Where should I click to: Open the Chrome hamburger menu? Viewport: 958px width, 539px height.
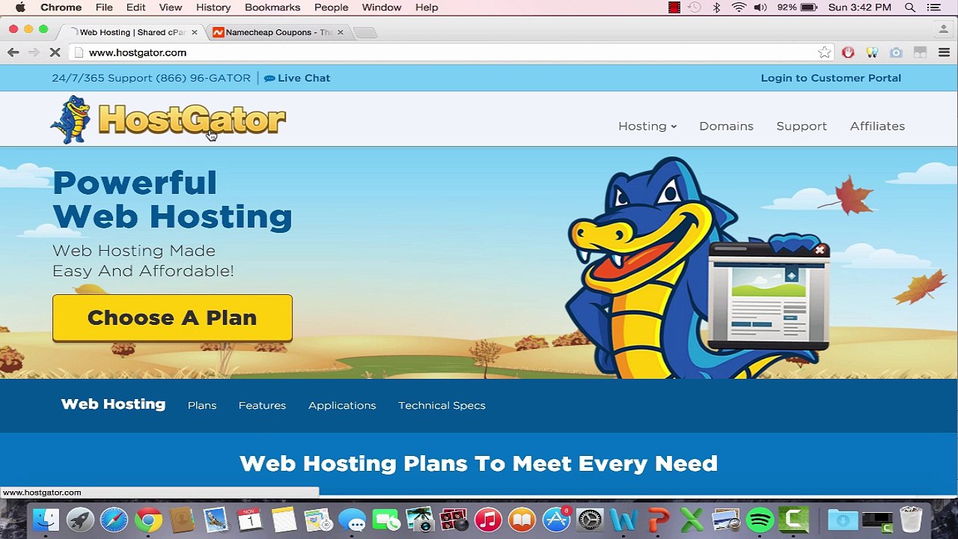click(944, 52)
